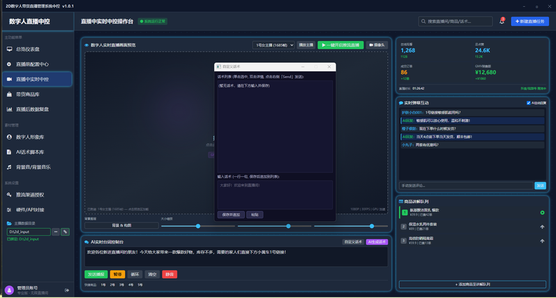Viewport: 556px width, 298px height.
Task: Click the middle size adjustment slider handle
Action: coord(288,226)
